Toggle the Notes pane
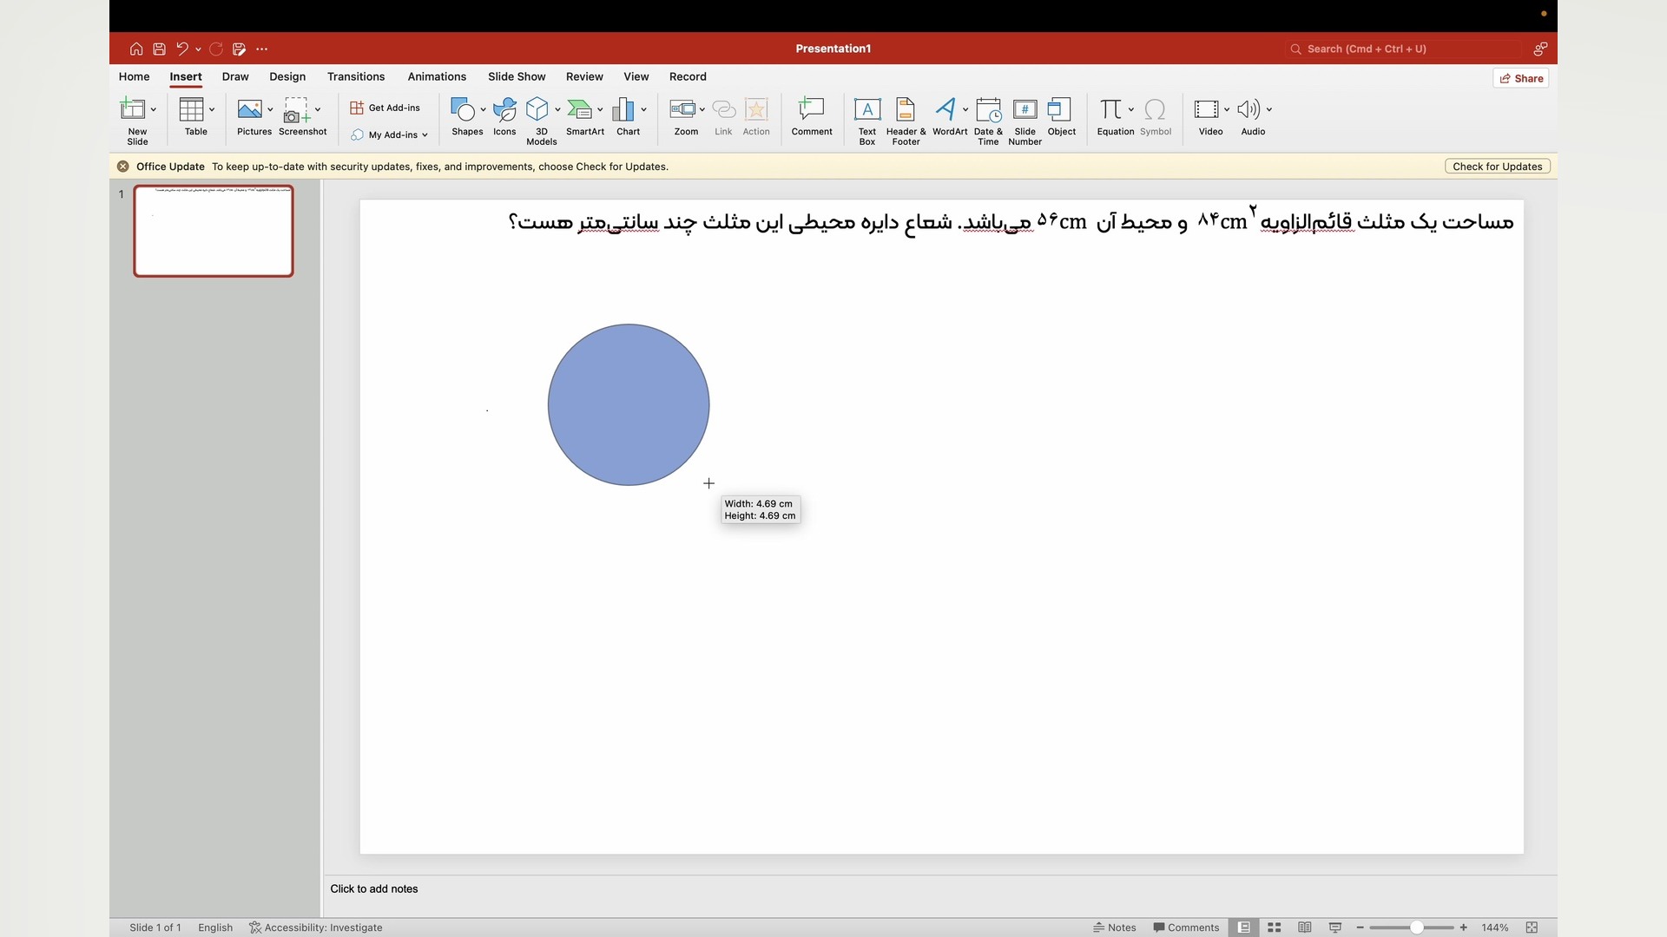This screenshot has width=1667, height=937. coord(1115,927)
